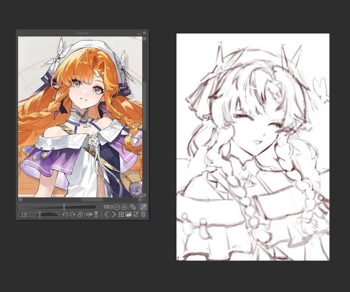Click the 100.0 zoom value
Screen dimensions: 350x292
pos(108,207)
